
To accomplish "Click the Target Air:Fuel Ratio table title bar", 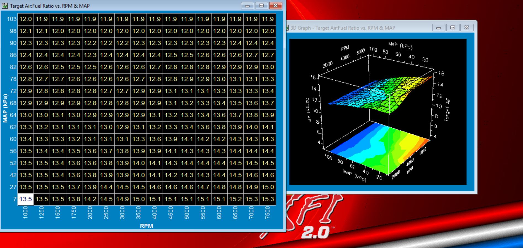I will pyautogui.click(x=138, y=6).
